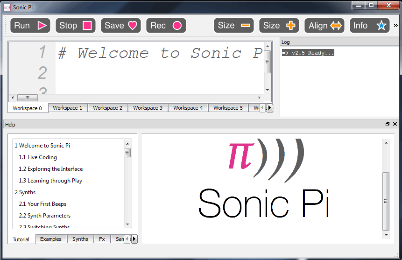Save code with the heart Save button
The width and height of the screenshot is (402, 260).
[121, 25]
